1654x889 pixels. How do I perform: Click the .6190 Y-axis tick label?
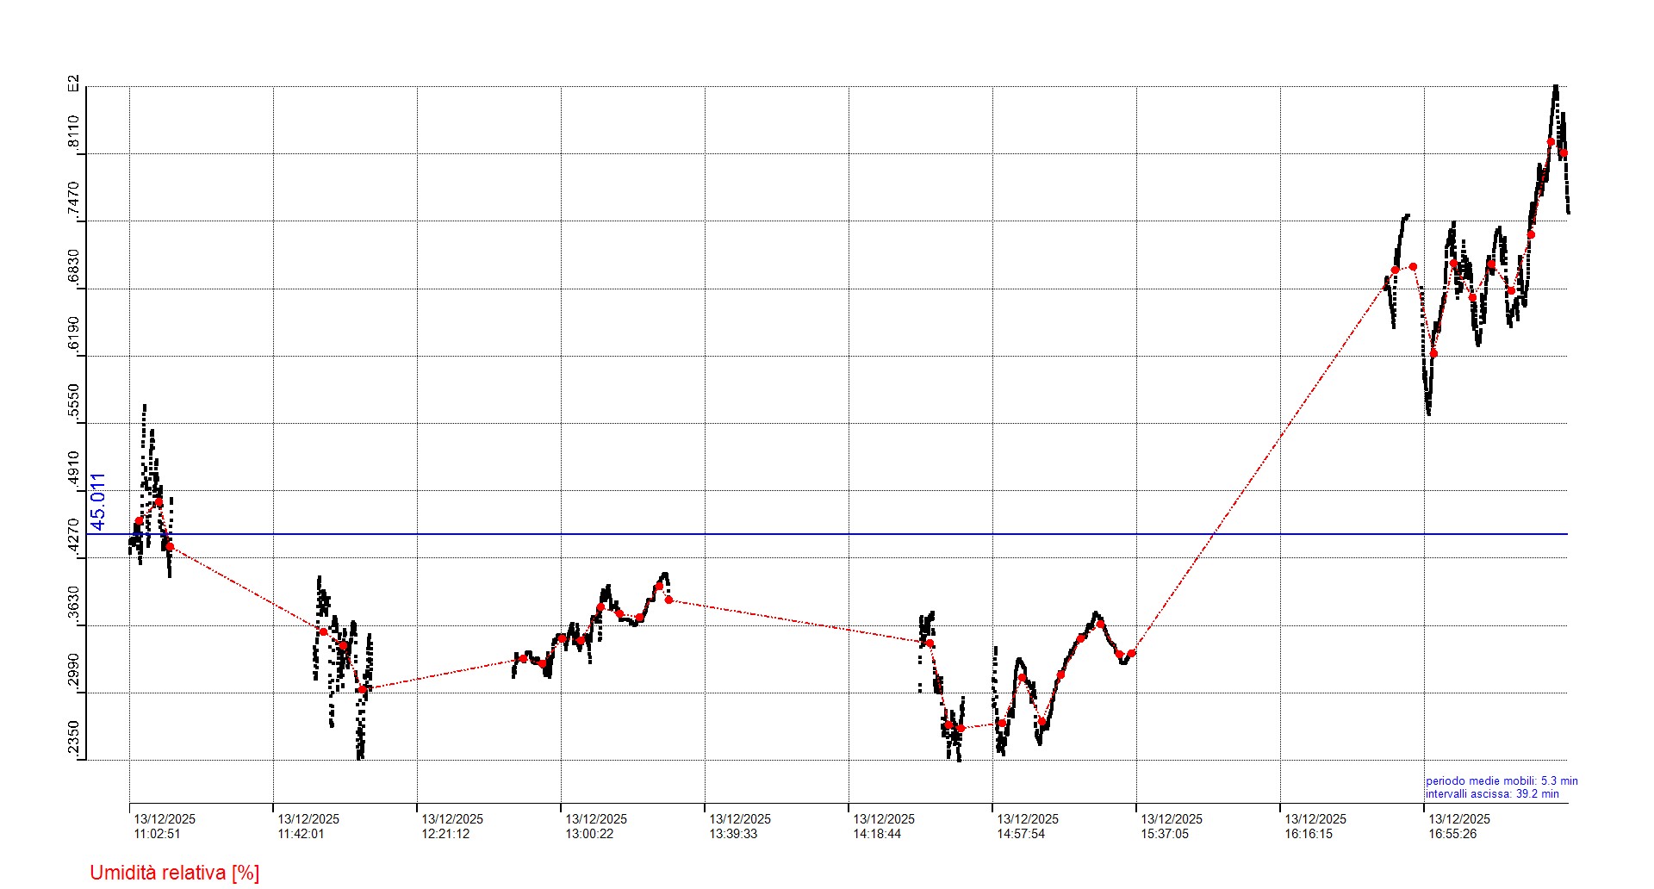(x=73, y=335)
